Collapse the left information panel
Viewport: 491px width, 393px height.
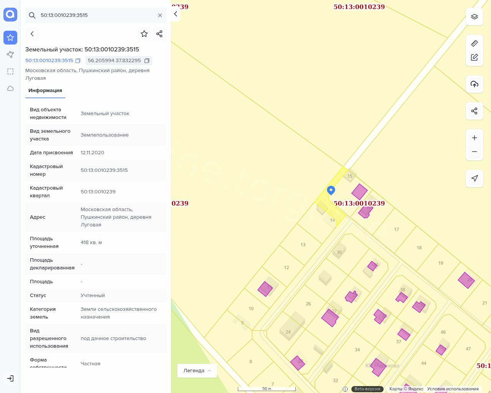(x=175, y=14)
